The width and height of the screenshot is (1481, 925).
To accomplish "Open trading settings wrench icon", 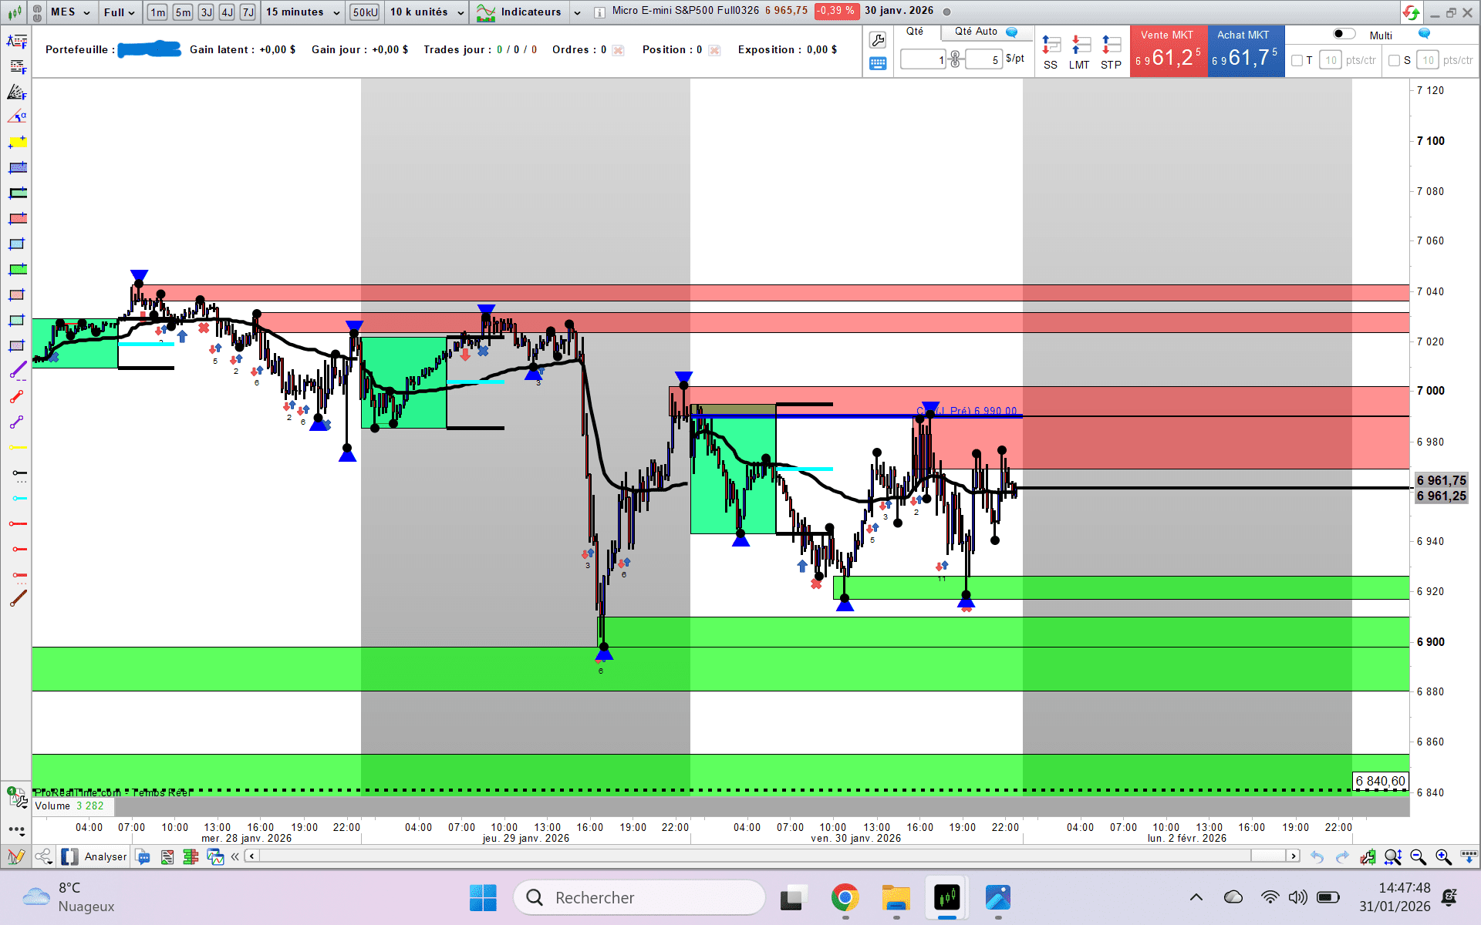I will [877, 40].
